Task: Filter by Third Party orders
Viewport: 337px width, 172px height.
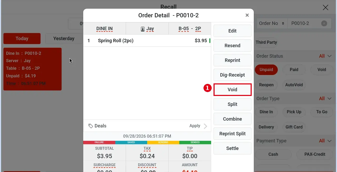Action: 266,42
